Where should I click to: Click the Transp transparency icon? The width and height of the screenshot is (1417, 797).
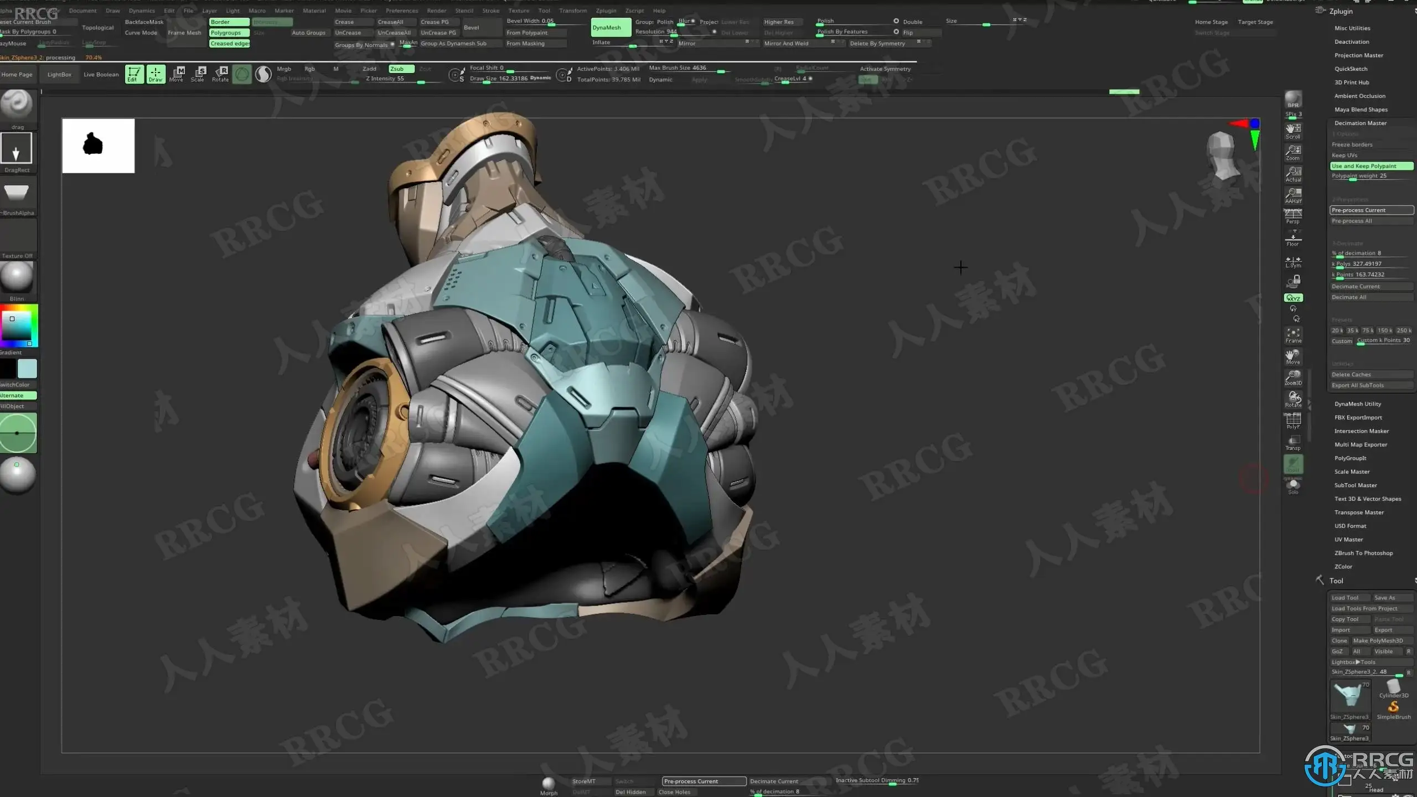pyautogui.click(x=1293, y=443)
